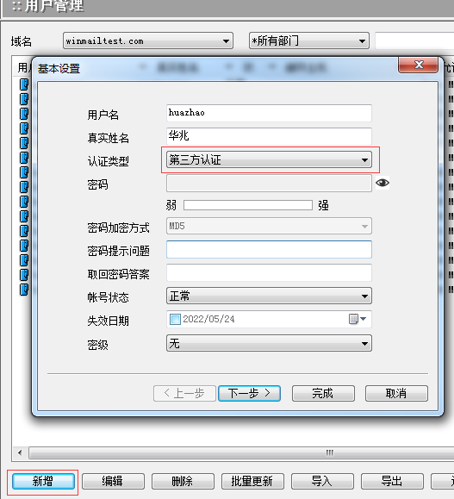Expand the 认证类型 dropdown
This screenshot has width=454, height=499.
click(x=269, y=159)
